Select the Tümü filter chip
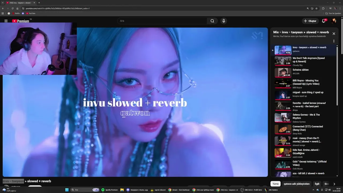The image size is (343, 193). tap(275, 184)
